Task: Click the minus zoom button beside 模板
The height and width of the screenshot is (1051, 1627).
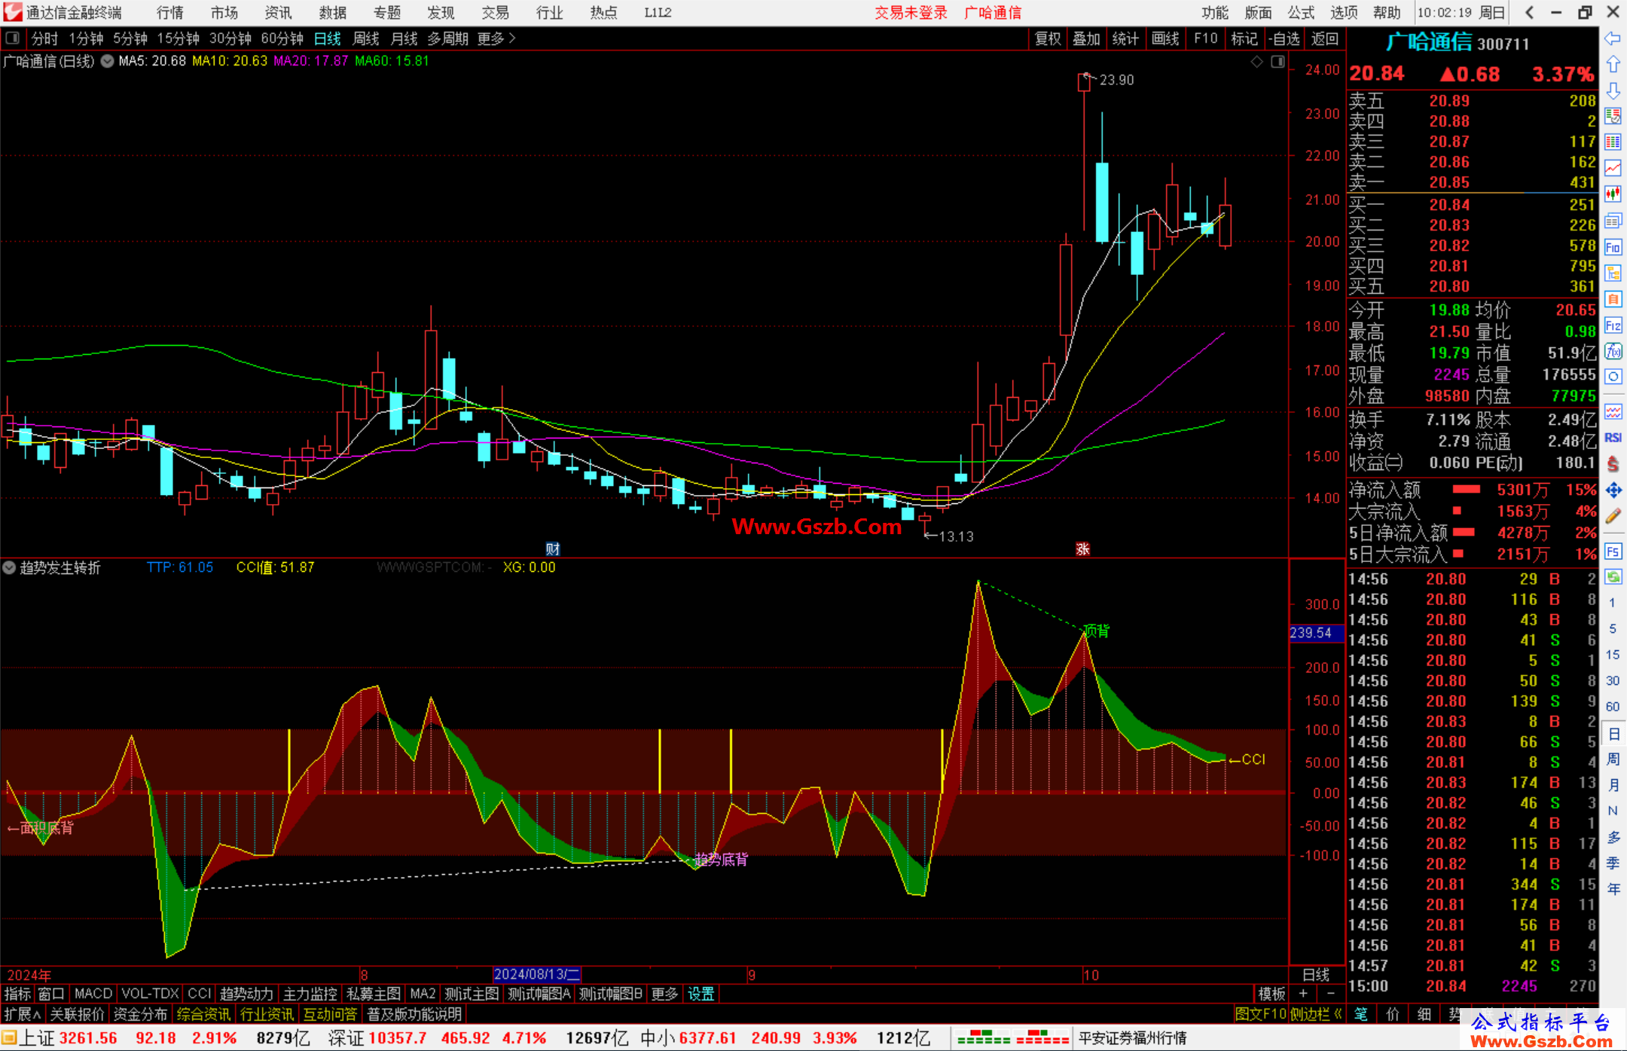Action: click(x=1330, y=994)
